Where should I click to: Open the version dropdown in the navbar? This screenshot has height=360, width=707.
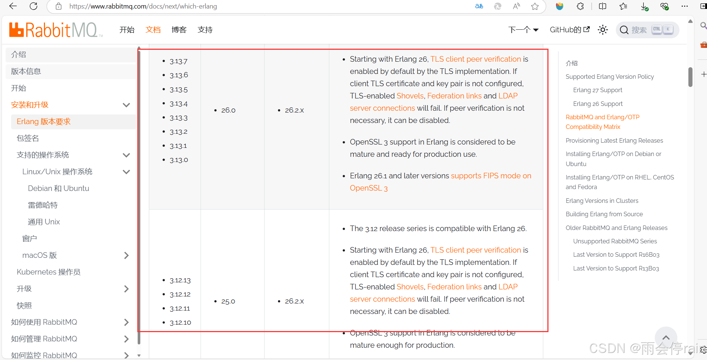click(524, 30)
